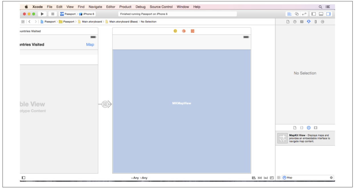Click the Map bar button
The image size is (354, 189).
(90, 45)
